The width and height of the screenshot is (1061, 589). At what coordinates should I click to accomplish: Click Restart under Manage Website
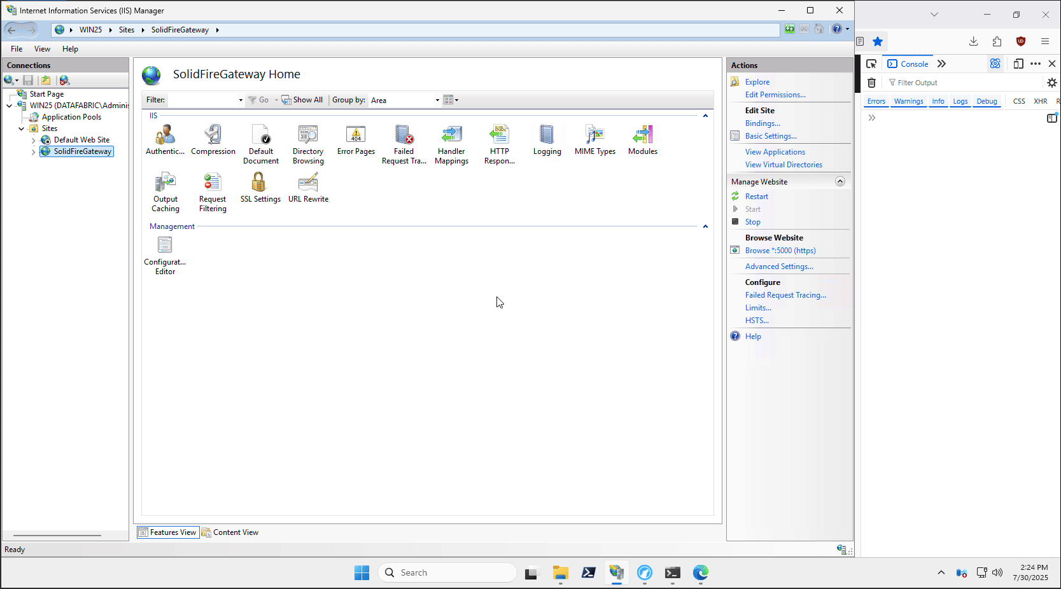pos(757,197)
